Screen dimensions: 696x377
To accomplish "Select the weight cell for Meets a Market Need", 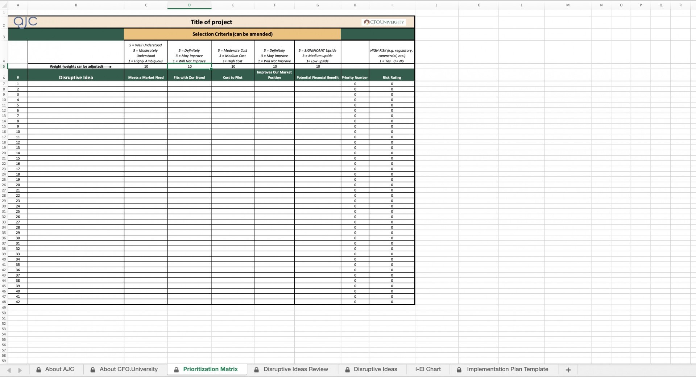I will pos(146,66).
